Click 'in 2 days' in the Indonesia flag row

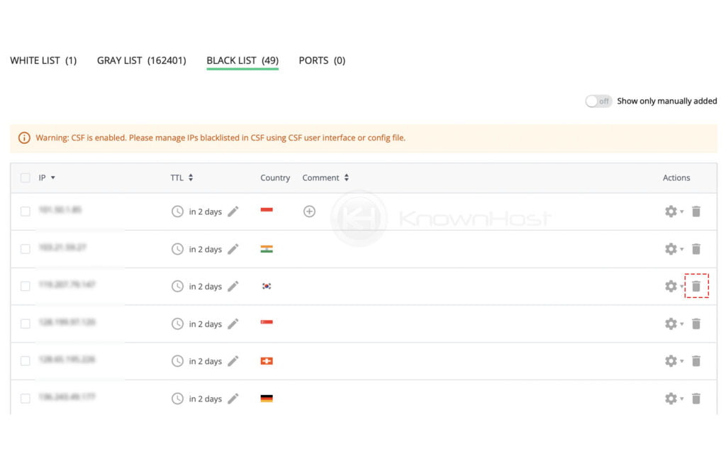205,211
